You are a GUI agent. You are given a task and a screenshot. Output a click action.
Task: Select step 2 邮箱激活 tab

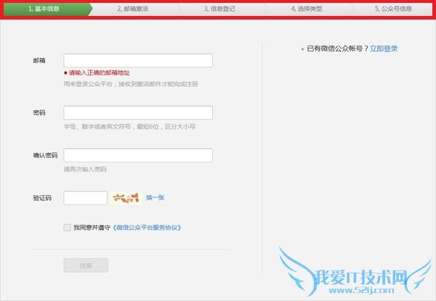(x=134, y=9)
